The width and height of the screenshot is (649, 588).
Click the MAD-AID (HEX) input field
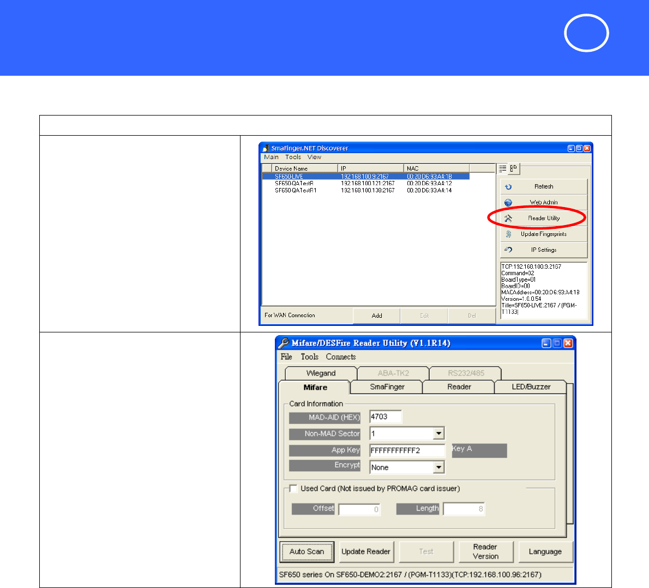tap(386, 417)
